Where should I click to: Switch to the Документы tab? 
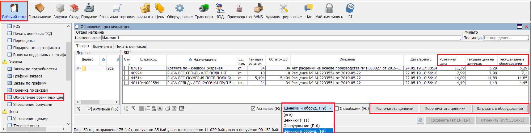(x=102, y=46)
